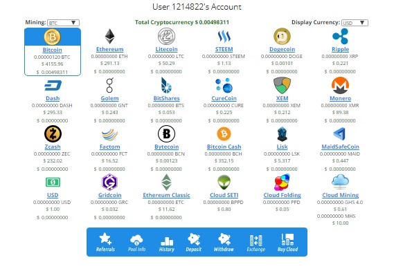
Task: Click the Lisk crystal icon
Action: tap(282, 134)
